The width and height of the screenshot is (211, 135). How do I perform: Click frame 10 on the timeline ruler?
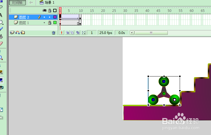pos(81,11)
